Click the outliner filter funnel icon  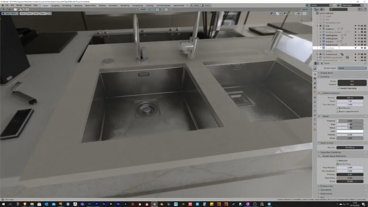point(359,9)
